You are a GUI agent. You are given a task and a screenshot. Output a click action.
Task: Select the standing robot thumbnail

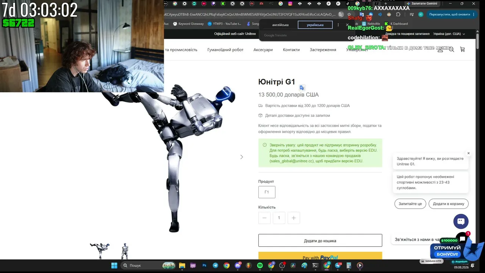(125, 251)
